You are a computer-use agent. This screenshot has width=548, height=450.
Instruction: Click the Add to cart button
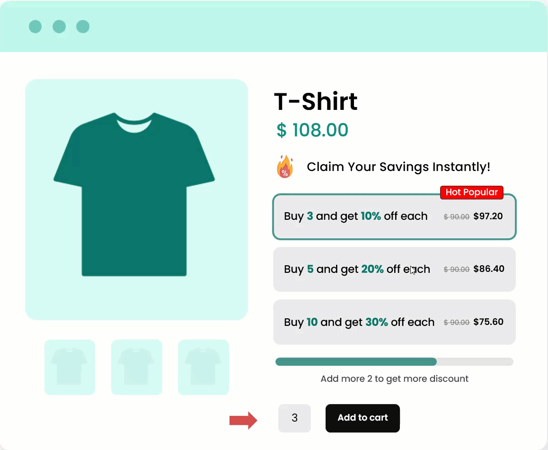(x=362, y=418)
